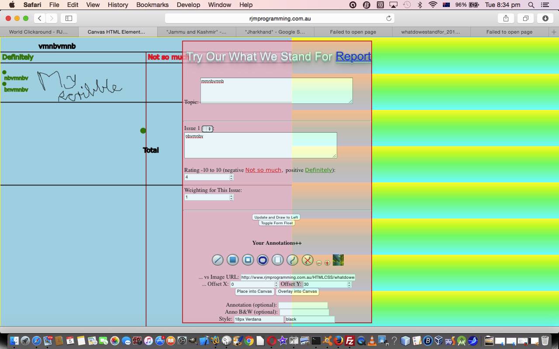Open the Develop menu

[x=188, y=5]
